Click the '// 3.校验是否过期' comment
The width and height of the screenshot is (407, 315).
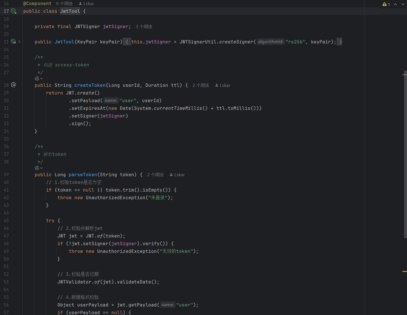point(78,274)
